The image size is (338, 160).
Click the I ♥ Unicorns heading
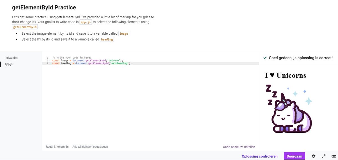click(285, 75)
